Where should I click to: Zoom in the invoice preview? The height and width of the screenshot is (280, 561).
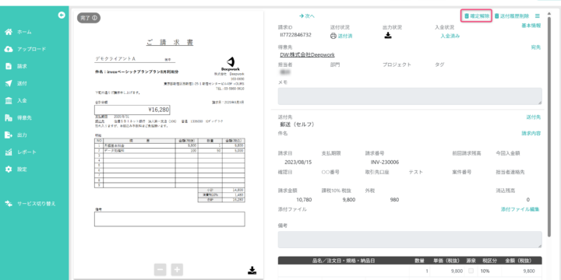pyautogui.click(x=177, y=270)
